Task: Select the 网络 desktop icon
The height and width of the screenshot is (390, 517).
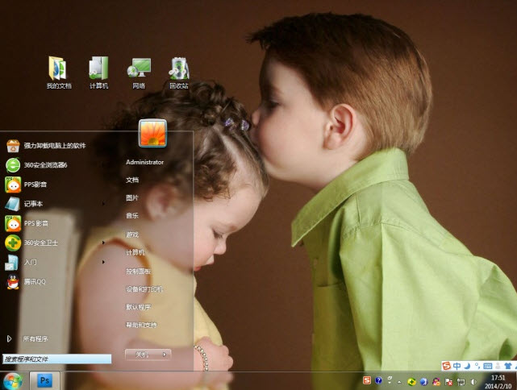Action: [x=139, y=73]
